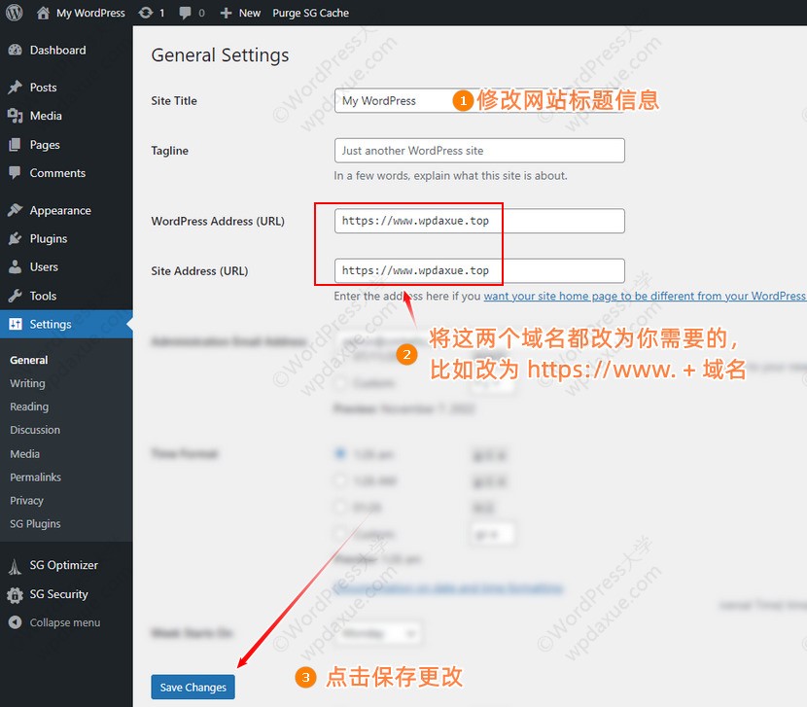Click the WordPress Address URL field
This screenshot has height=707, width=807.
479,221
